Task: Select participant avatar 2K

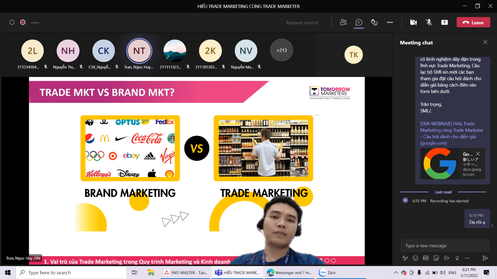Action: pos(210,51)
